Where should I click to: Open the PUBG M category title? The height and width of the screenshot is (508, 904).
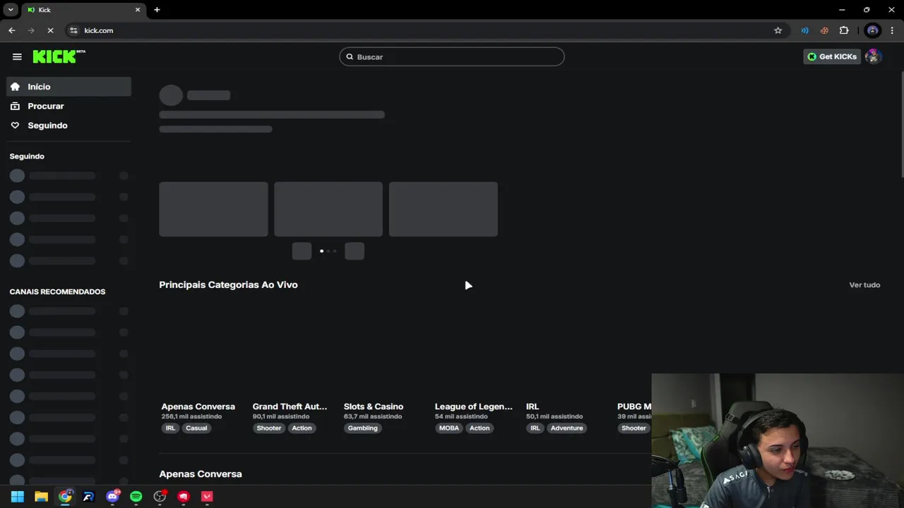[x=634, y=406]
